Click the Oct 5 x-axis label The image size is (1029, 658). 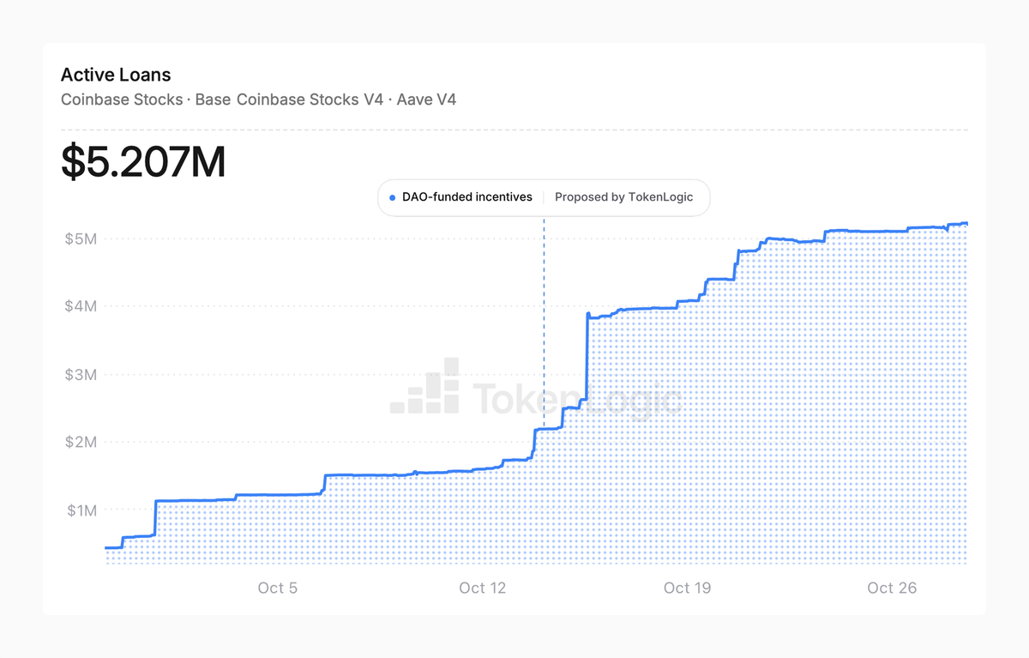[277, 588]
